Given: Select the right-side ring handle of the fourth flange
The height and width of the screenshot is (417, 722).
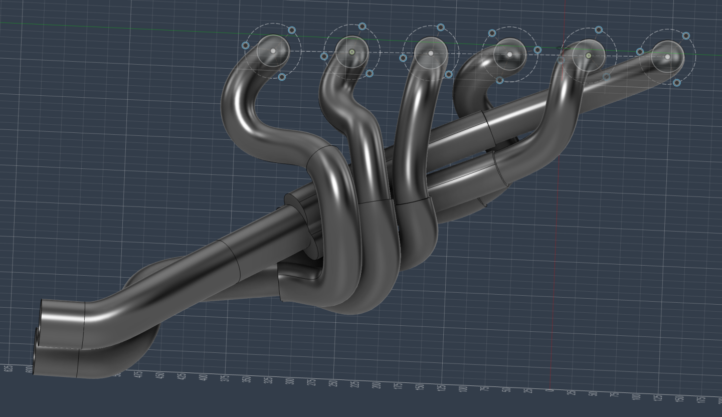Looking at the screenshot, I should (x=537, y=50).
